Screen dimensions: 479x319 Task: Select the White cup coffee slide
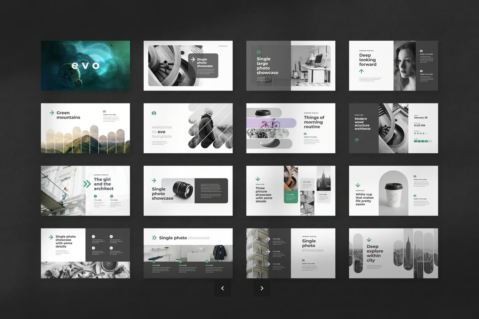393,191
